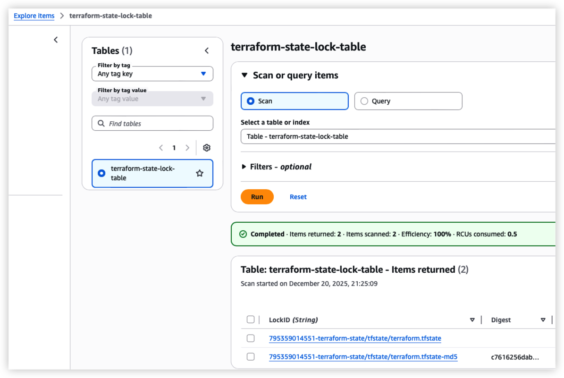Check the terraform.tfstate-md5 row checkbox
Image resolution: width=564 pixels, height=378 pixels.
pos(251,357)
